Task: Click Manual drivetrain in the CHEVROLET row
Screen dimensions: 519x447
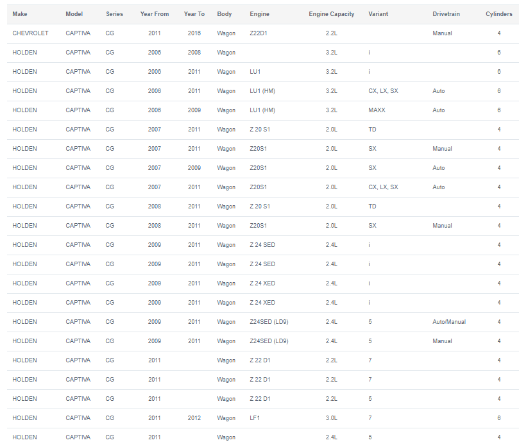Action: coord(442,33)
